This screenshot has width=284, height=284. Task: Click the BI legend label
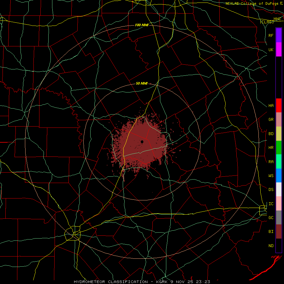coord(271,232)
